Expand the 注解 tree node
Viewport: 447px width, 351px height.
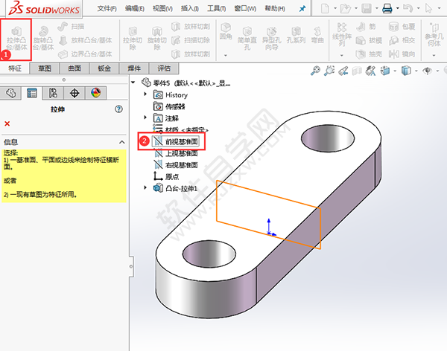145,117
